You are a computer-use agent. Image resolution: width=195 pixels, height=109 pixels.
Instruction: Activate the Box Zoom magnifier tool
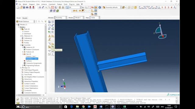coord(49,8)
